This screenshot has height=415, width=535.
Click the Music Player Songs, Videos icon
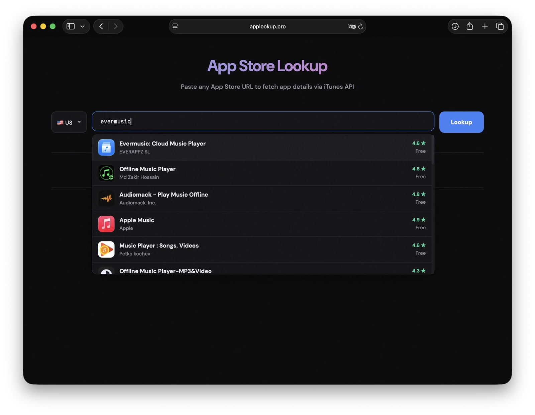click(106, 249)
